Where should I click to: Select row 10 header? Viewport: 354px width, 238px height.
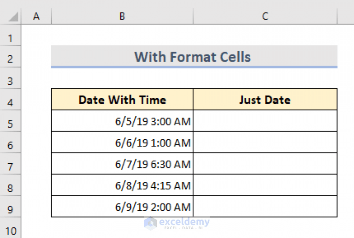tap(11, 228)
